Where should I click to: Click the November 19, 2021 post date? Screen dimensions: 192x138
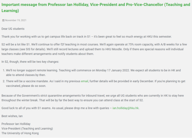pos(16,20)
